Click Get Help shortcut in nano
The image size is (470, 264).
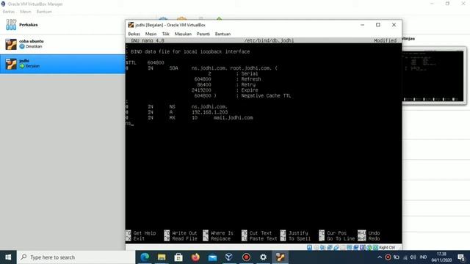141,233
